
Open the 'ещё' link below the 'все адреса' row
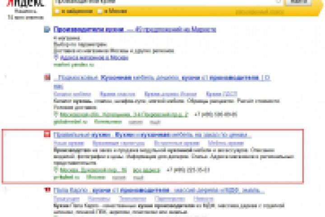click(x=139, y=178)
